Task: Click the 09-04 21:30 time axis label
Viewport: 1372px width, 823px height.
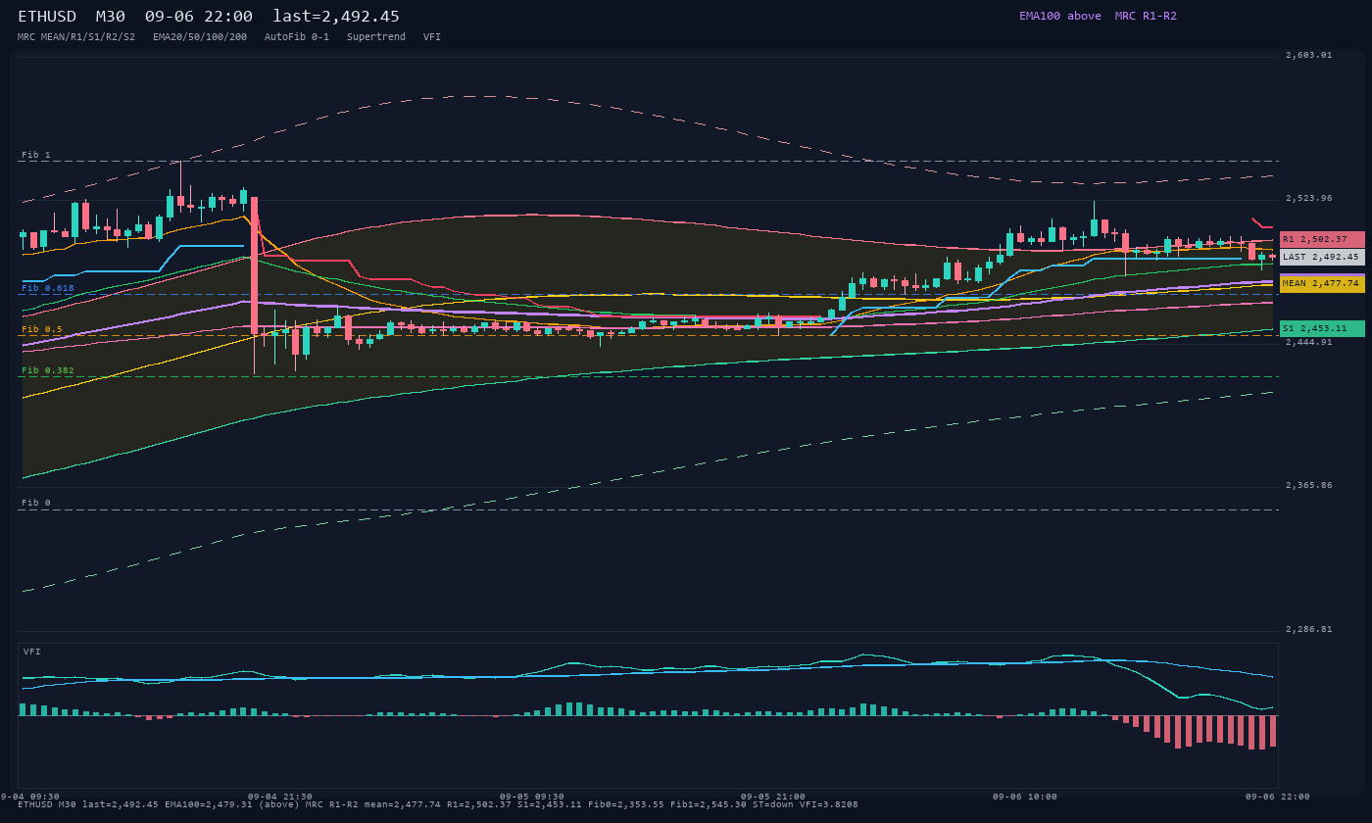Action: pyautogui.click(x=280, y=797)
